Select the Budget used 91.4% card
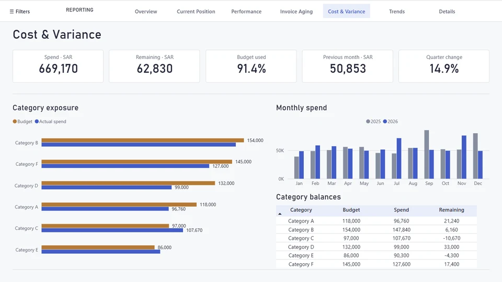Screen dimensions: 502x282 [x=251, y=66]
